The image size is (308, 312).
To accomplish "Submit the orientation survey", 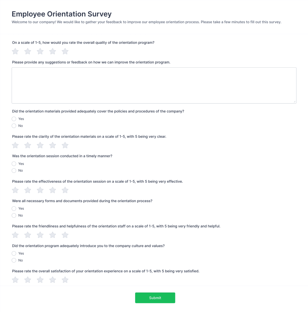I will [x=155, y=298].
